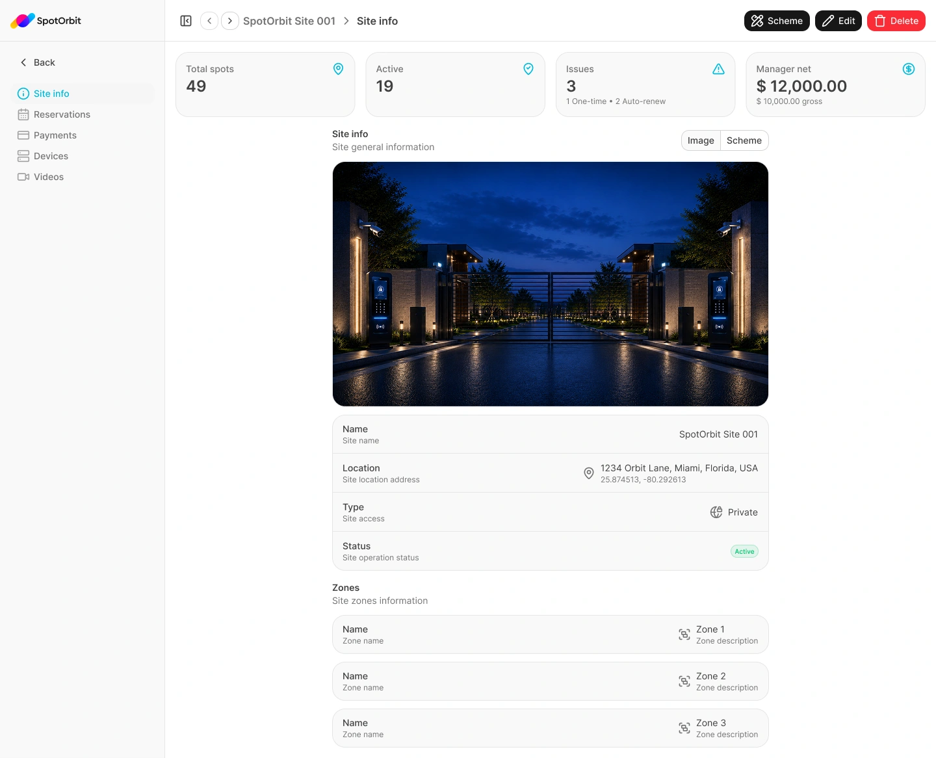This screenshot has width=936, height=758.
Task: Click the location pin icon by address
Action: [589, 473]
